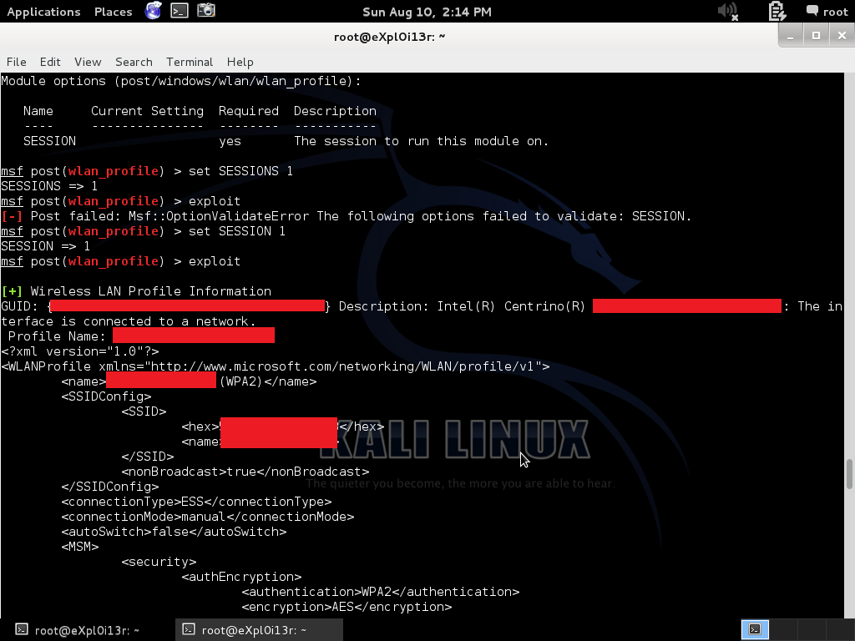Click the SESSION option row
Viewport: 855px width, 641px height.
pyautogui.click(x=286, y=141)
